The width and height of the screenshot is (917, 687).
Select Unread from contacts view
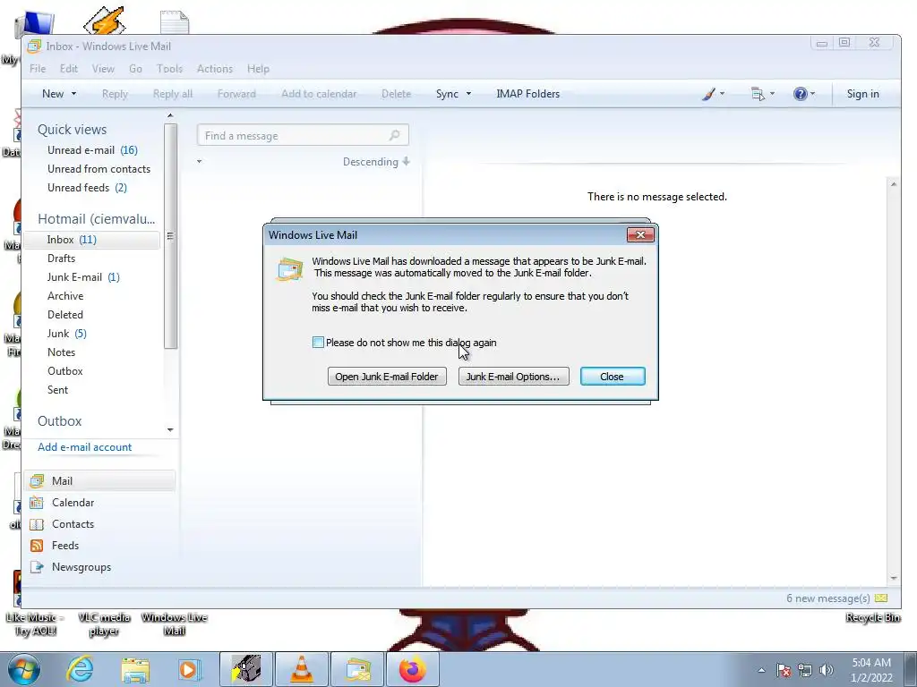99,169
